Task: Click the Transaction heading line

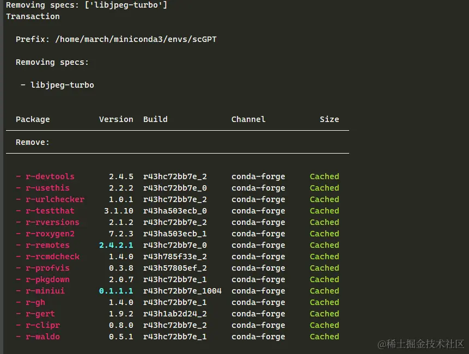Action: coord(33,16)
